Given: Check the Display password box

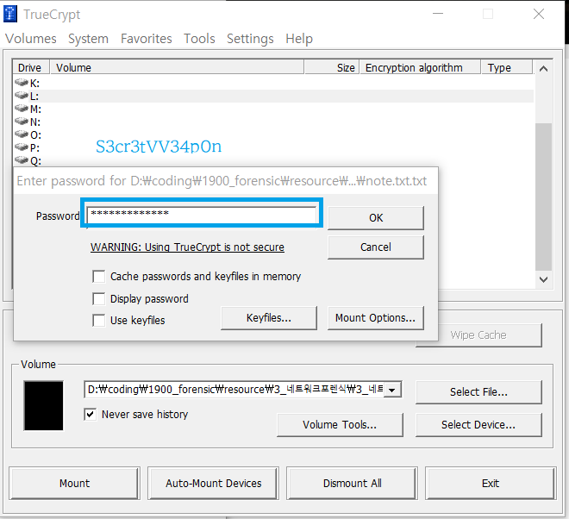Looking at the screenshot, I should pyautogui.click(x=98, y=299).
